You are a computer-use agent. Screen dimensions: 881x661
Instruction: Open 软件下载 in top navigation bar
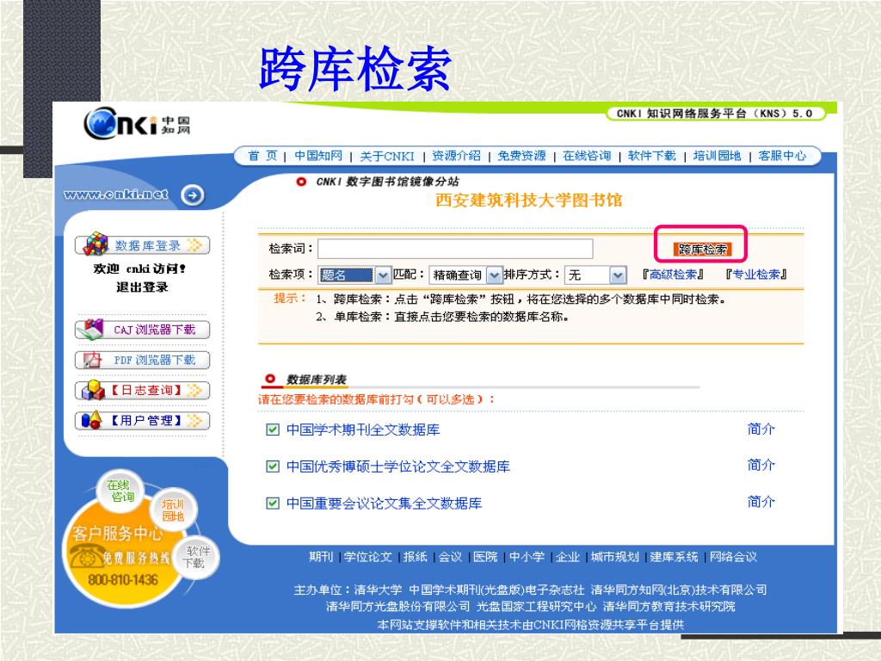pos(652,156)
